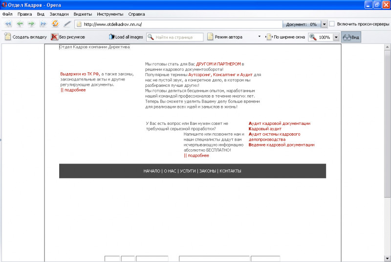Open the Справка menu
Image resolution: width=391 pixels, height=262 pixels.
136,14
